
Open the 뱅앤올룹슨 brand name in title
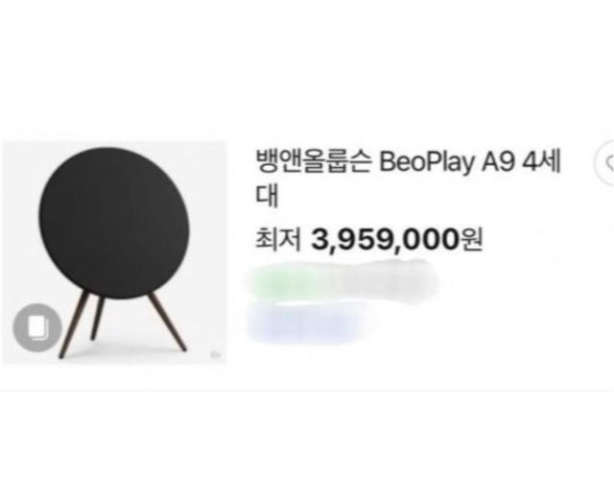[x=313, y=161]
